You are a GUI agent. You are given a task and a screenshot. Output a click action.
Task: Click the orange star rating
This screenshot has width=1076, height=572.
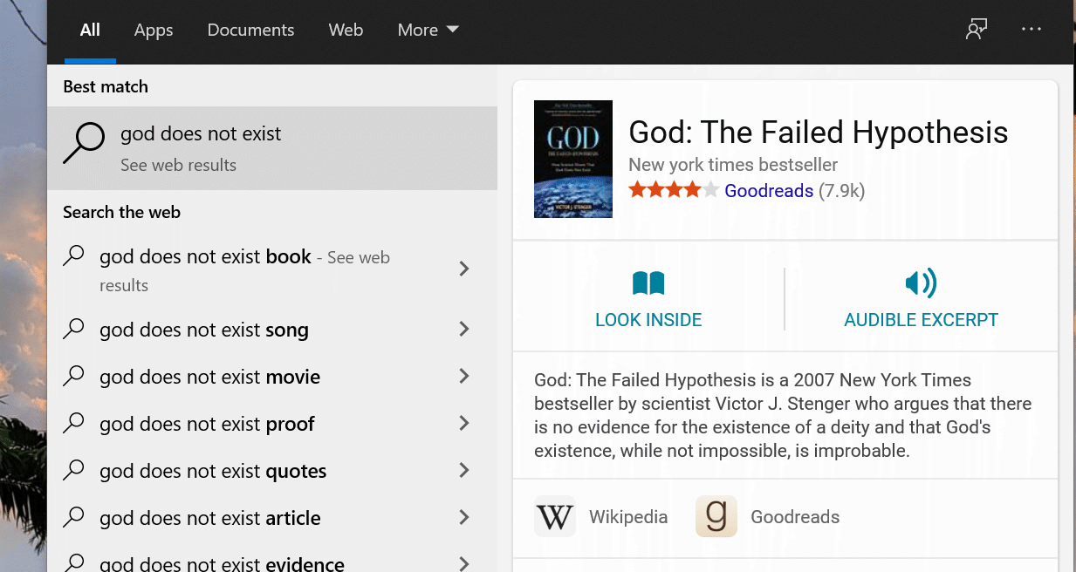tap(674, 190)
